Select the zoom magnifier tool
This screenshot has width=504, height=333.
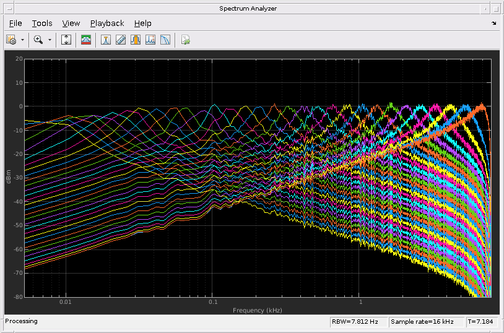(38, 40)
